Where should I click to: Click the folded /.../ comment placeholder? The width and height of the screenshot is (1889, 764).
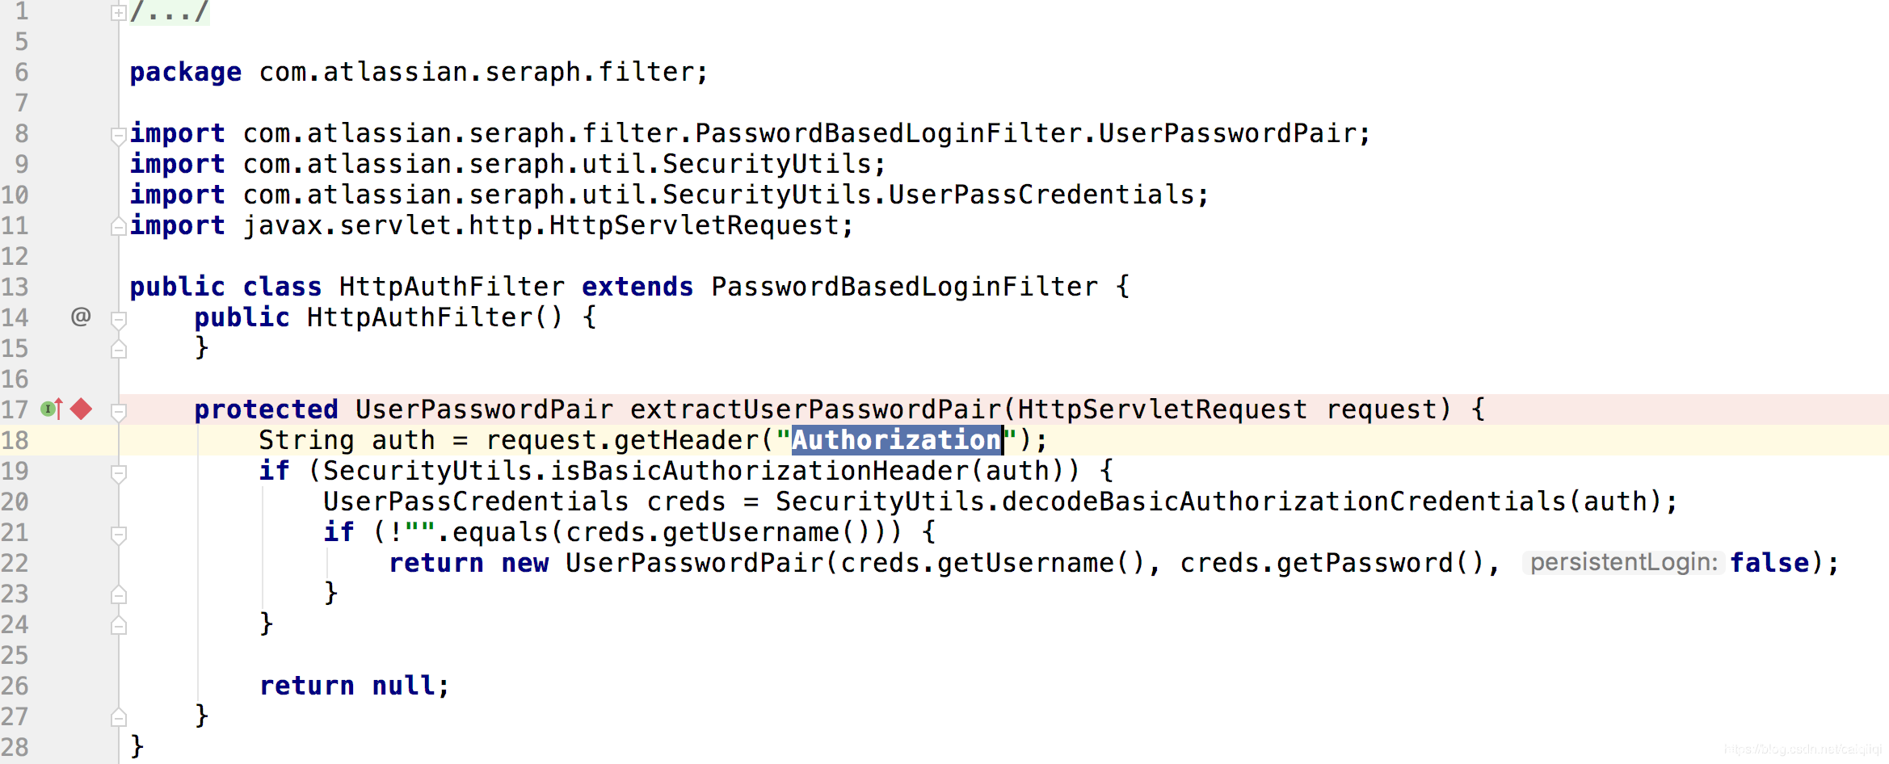click(170, 12)
